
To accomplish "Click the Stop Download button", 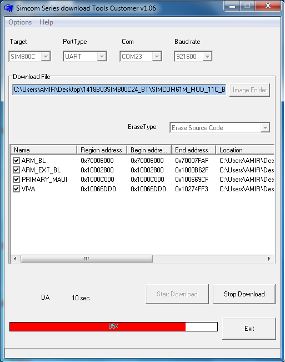I will coord(244,294).
